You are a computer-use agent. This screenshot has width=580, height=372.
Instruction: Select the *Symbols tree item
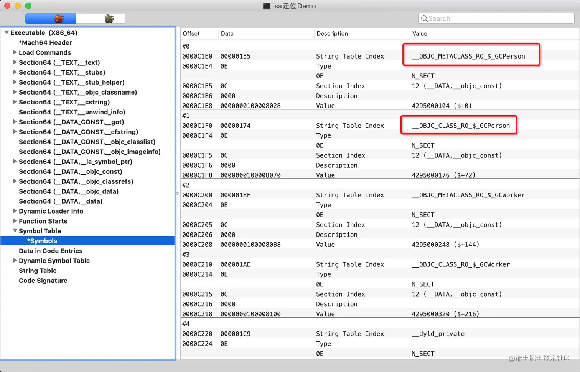[88, 241]
